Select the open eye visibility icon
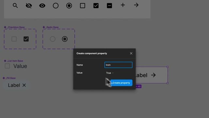209x118 pixels. (42, 6)
